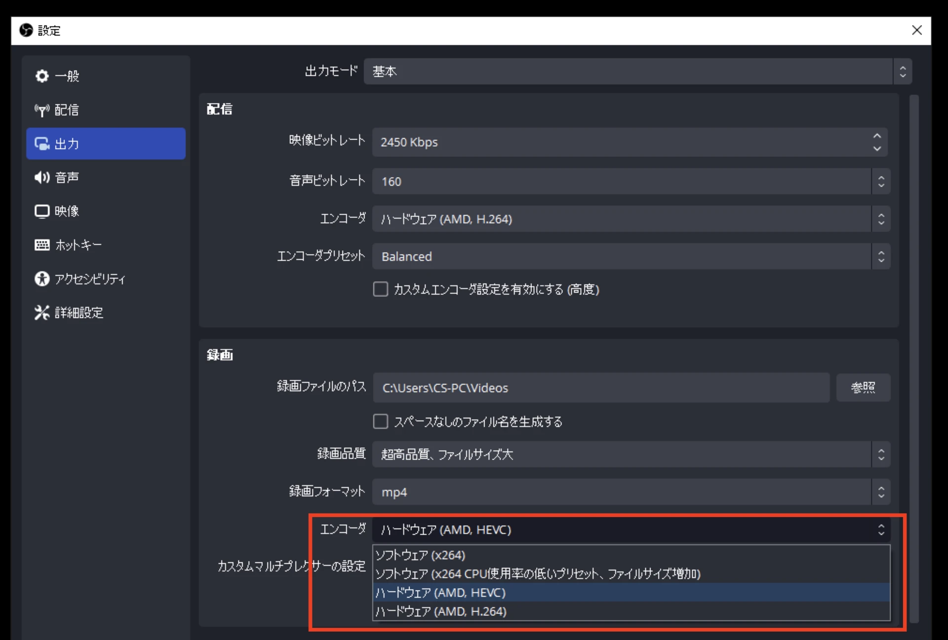Increase the video bitrate with up arrow
The image size is (948, 640).
pos(877,136)
